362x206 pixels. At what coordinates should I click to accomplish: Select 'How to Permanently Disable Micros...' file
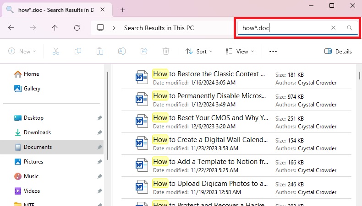[x=236, y=100]
